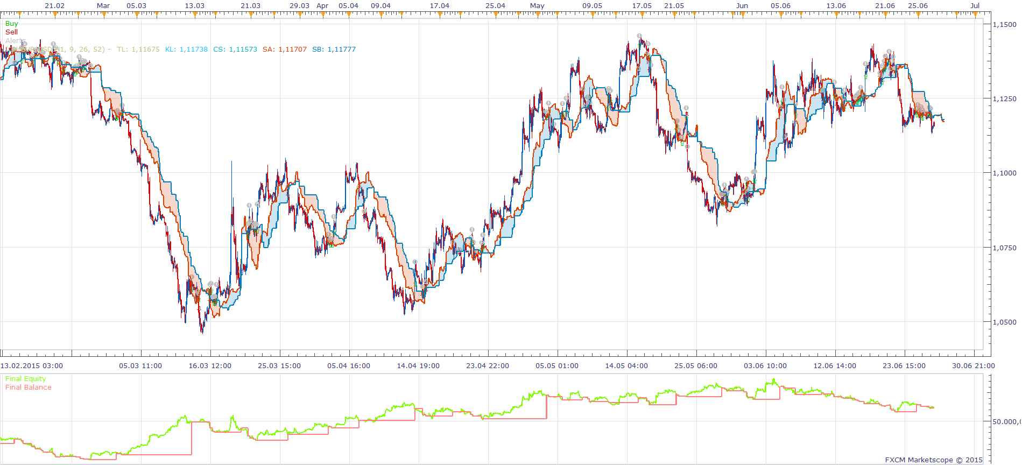Click the 14.05 04:00 time label
1022x465 pixels.
(626, 366)
